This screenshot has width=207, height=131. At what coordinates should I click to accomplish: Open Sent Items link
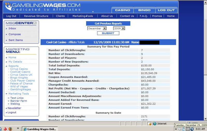[x=16, y=40]
